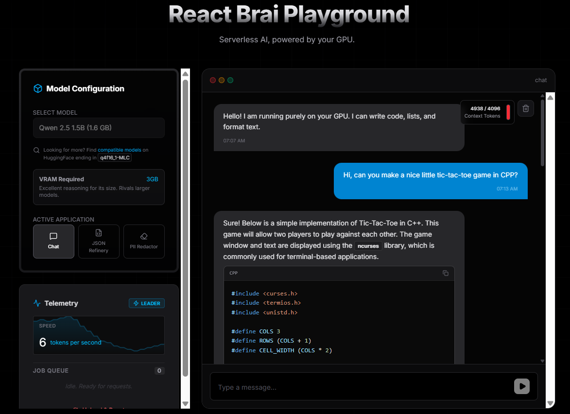Expand the q4f16_1-MLC model suffix chip

coord(115,157)
